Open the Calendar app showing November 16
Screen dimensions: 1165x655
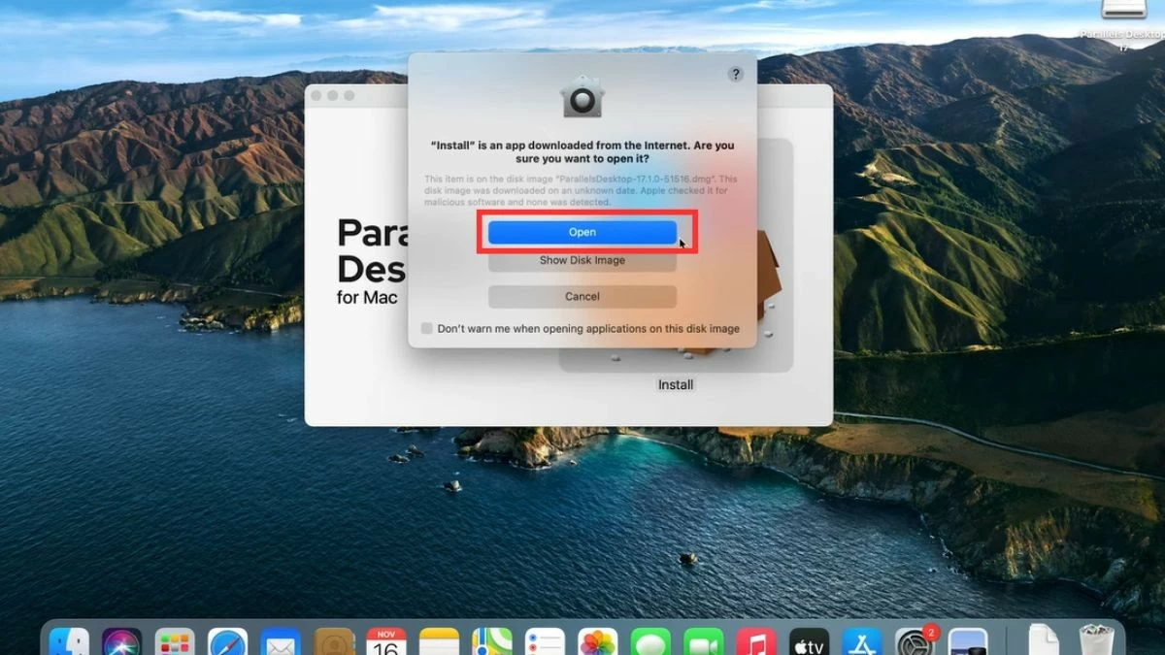[385, 640]
